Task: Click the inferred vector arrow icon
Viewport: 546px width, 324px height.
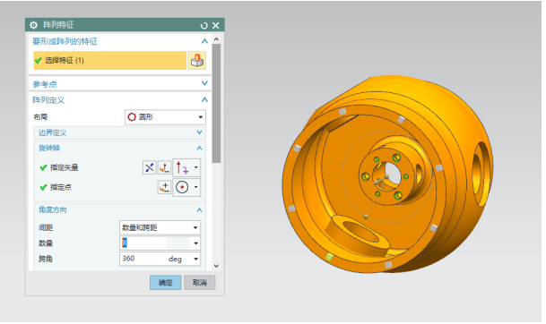Action: 182,167
